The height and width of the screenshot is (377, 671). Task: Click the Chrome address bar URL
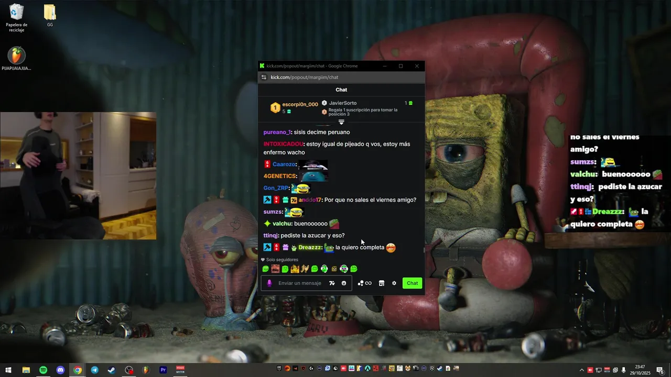305,77
